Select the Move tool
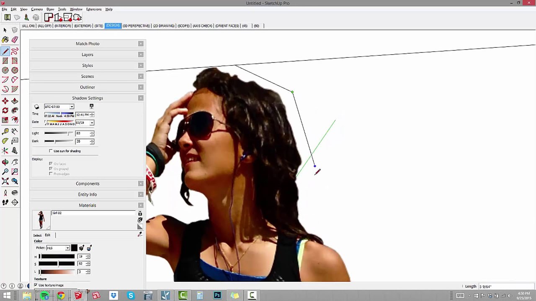The width and height of the screenshot is (536, 301). coord(5,101)
